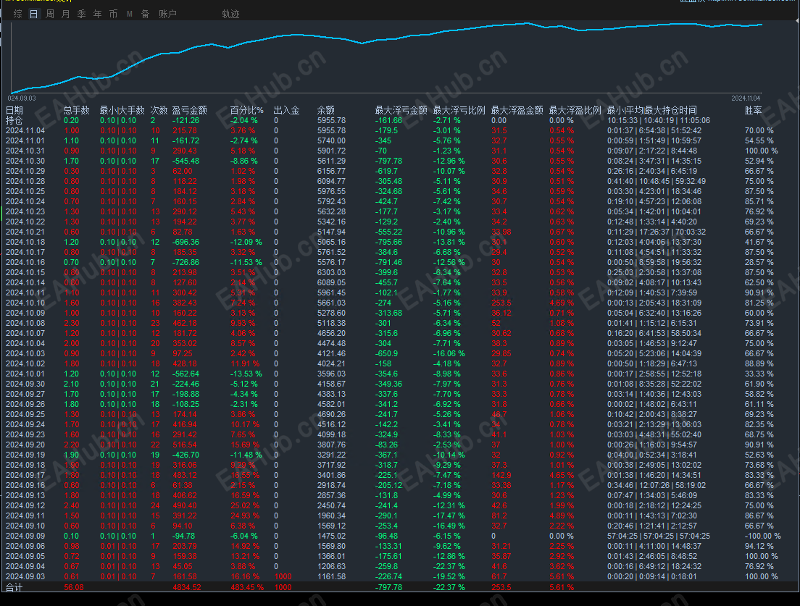Select the 持仓 row label

[x=14, y=120]
